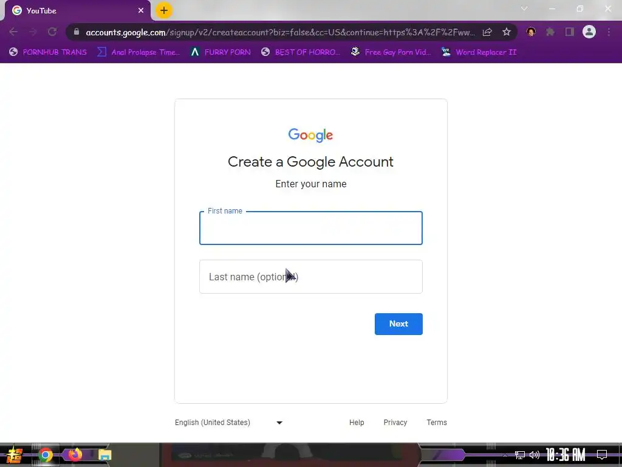The image size is (622, 467).
Task: Go back to the previous page
Action: click(13, 32)
